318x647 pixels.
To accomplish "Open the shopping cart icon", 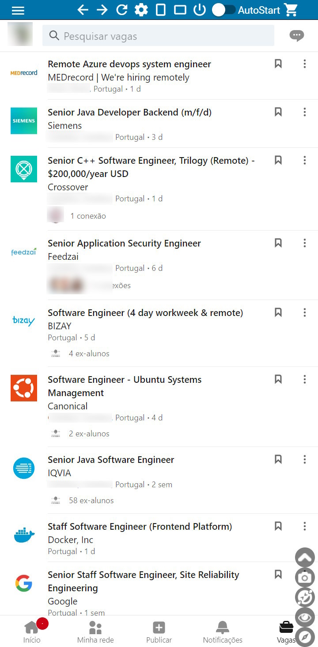I will 291,10.
